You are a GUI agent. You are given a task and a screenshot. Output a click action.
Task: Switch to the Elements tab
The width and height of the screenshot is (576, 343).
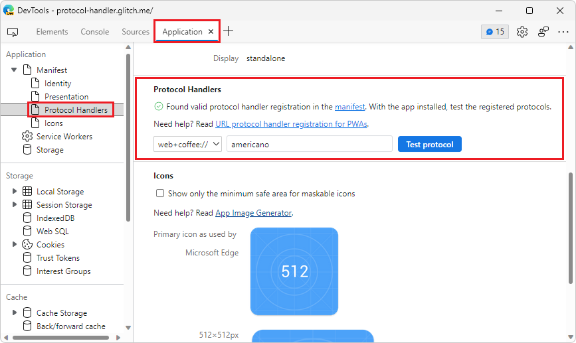pyautogui.click(x=52, y=32)
